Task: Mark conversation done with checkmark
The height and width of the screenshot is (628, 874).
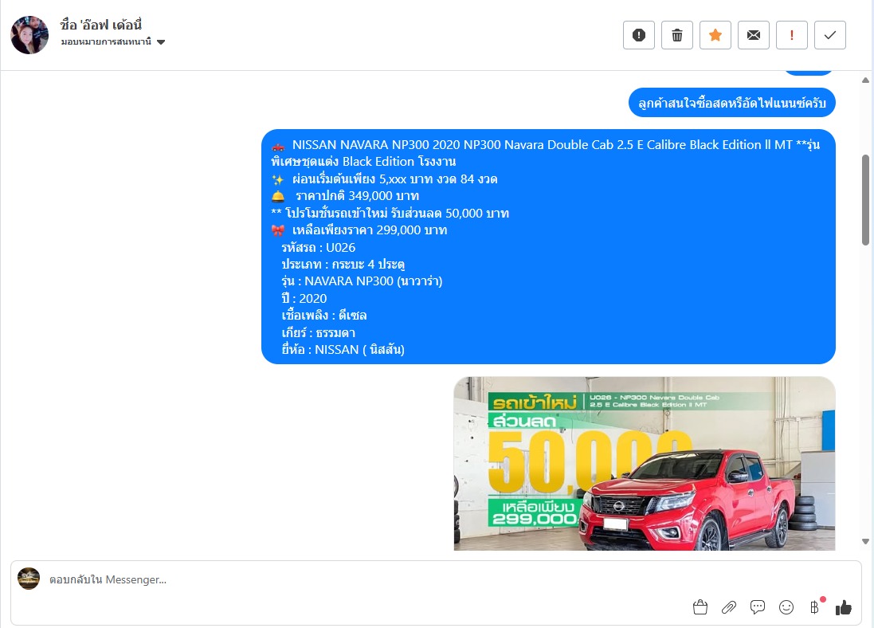Action: (x=830, y=35)
